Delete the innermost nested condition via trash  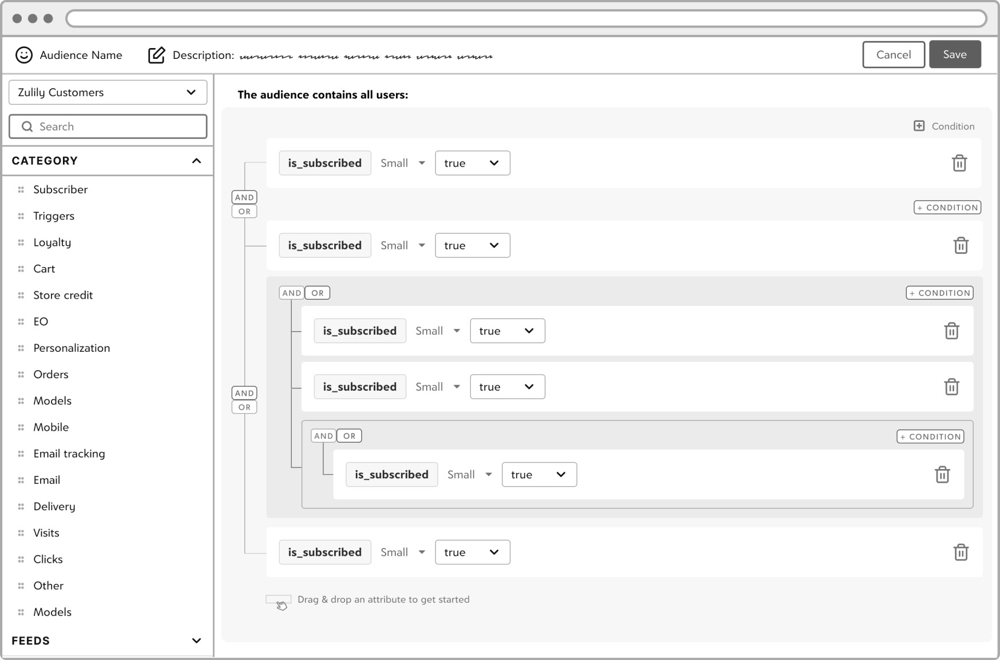click(x=942, y=474)
